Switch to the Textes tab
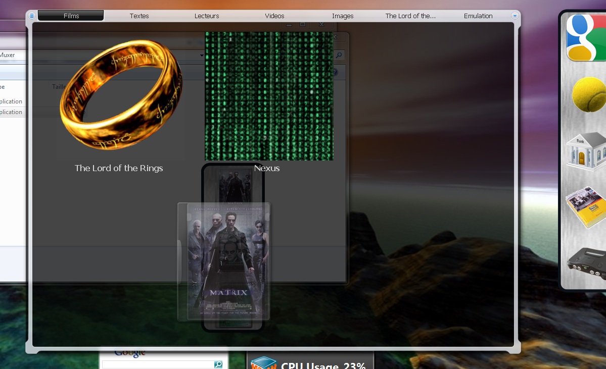Image resolution: width=606 pixels, height=369 pixels. 139,16
